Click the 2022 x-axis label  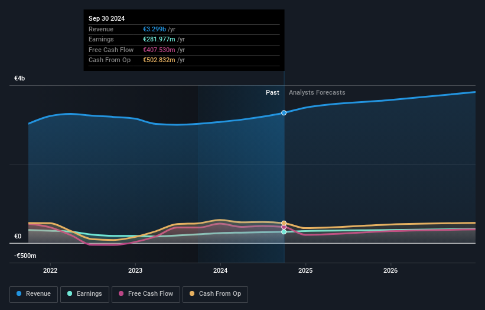coord(50,270)
